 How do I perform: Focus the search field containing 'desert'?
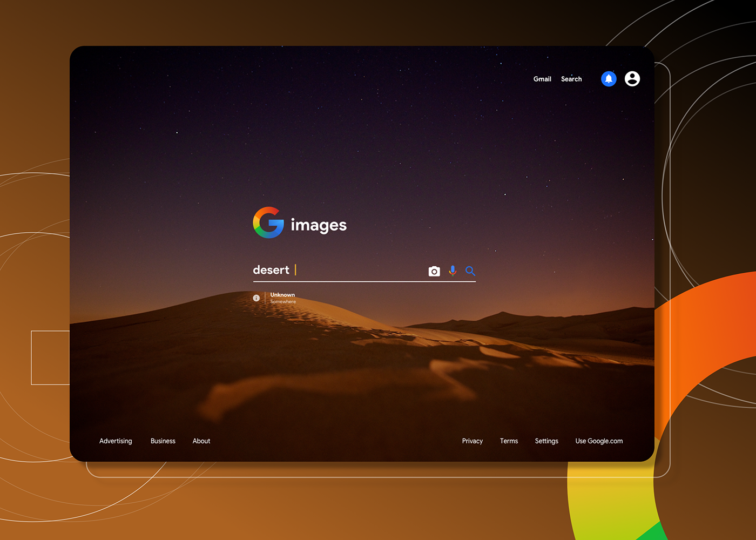pyautogui.click(x=351, y=270)
